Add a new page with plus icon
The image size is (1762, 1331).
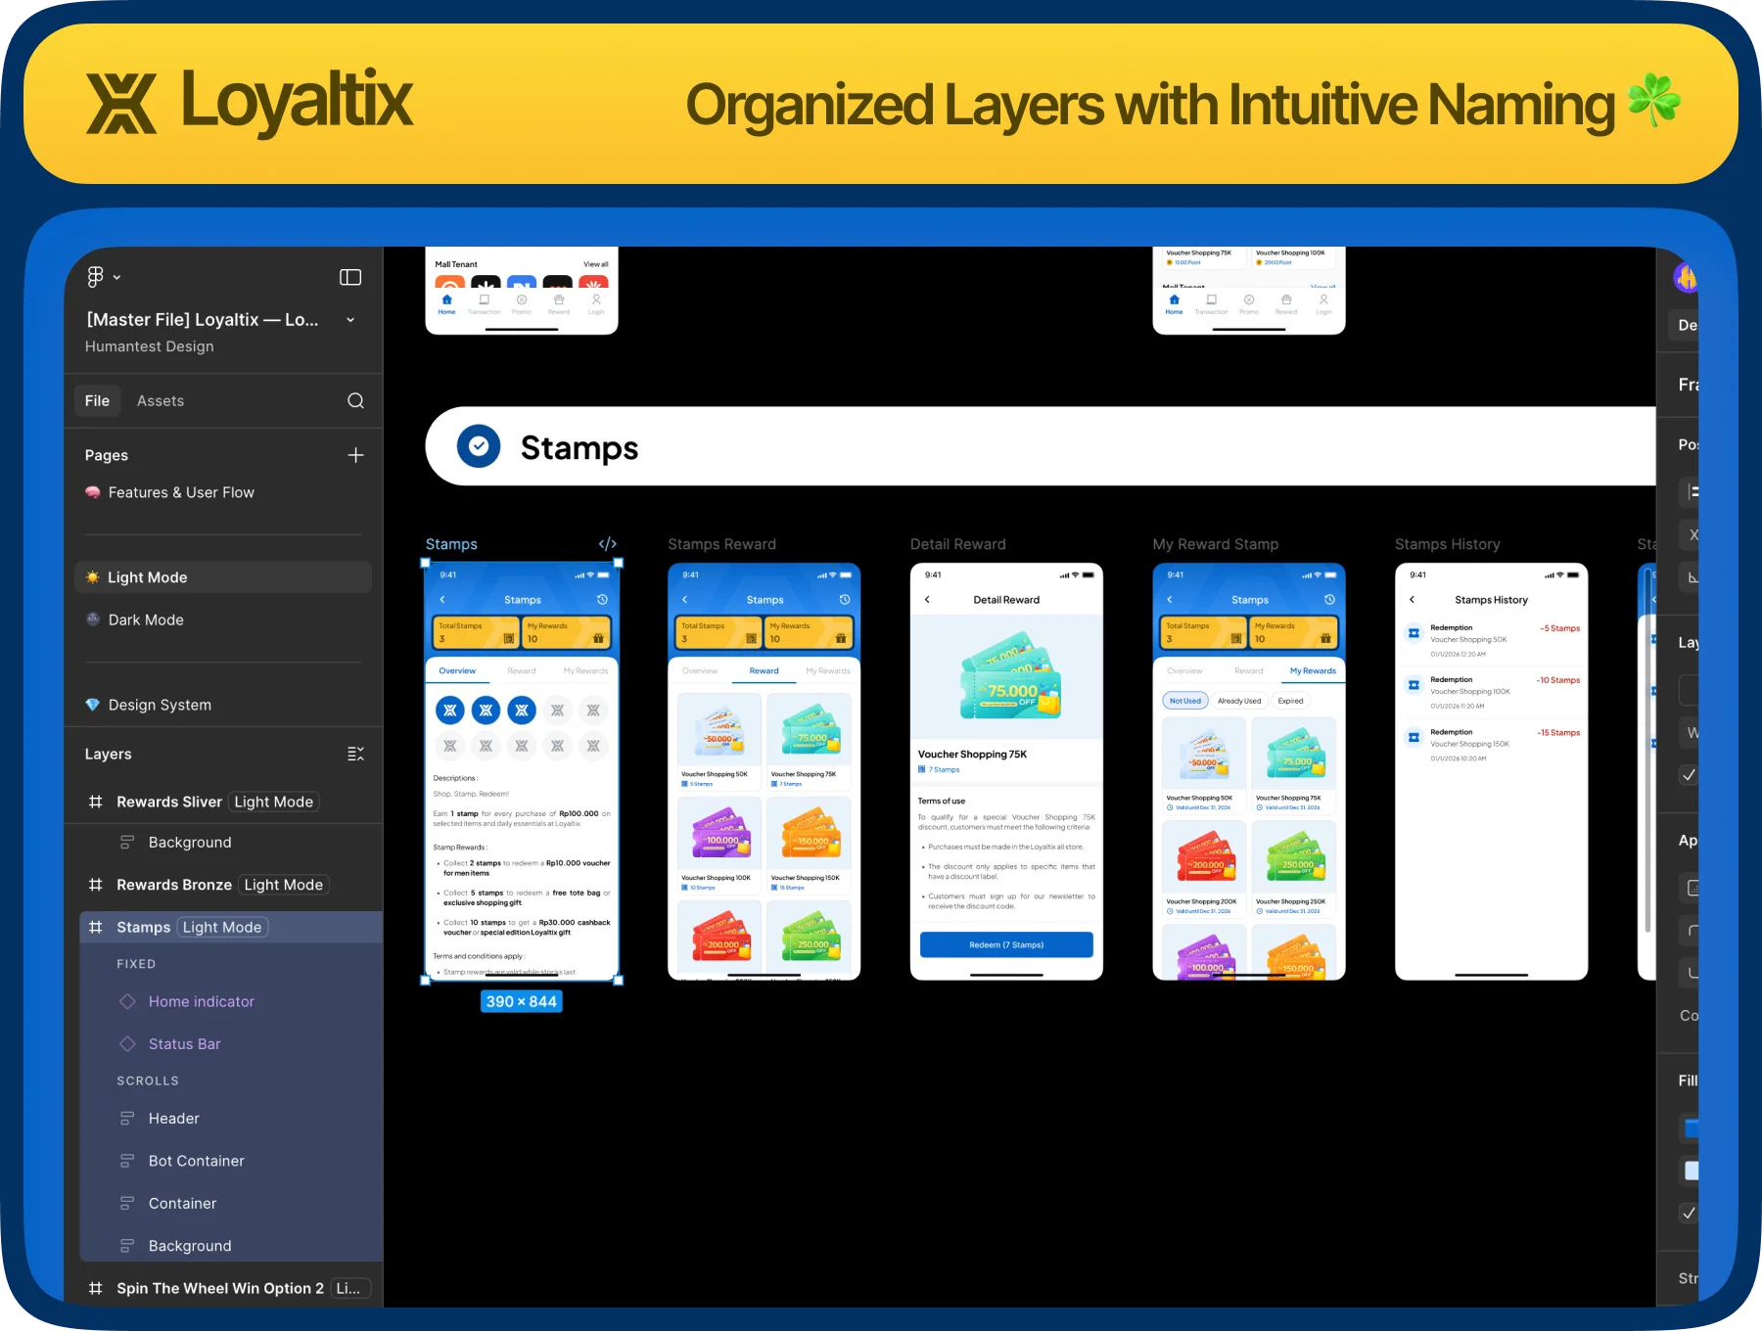(355, 455)
